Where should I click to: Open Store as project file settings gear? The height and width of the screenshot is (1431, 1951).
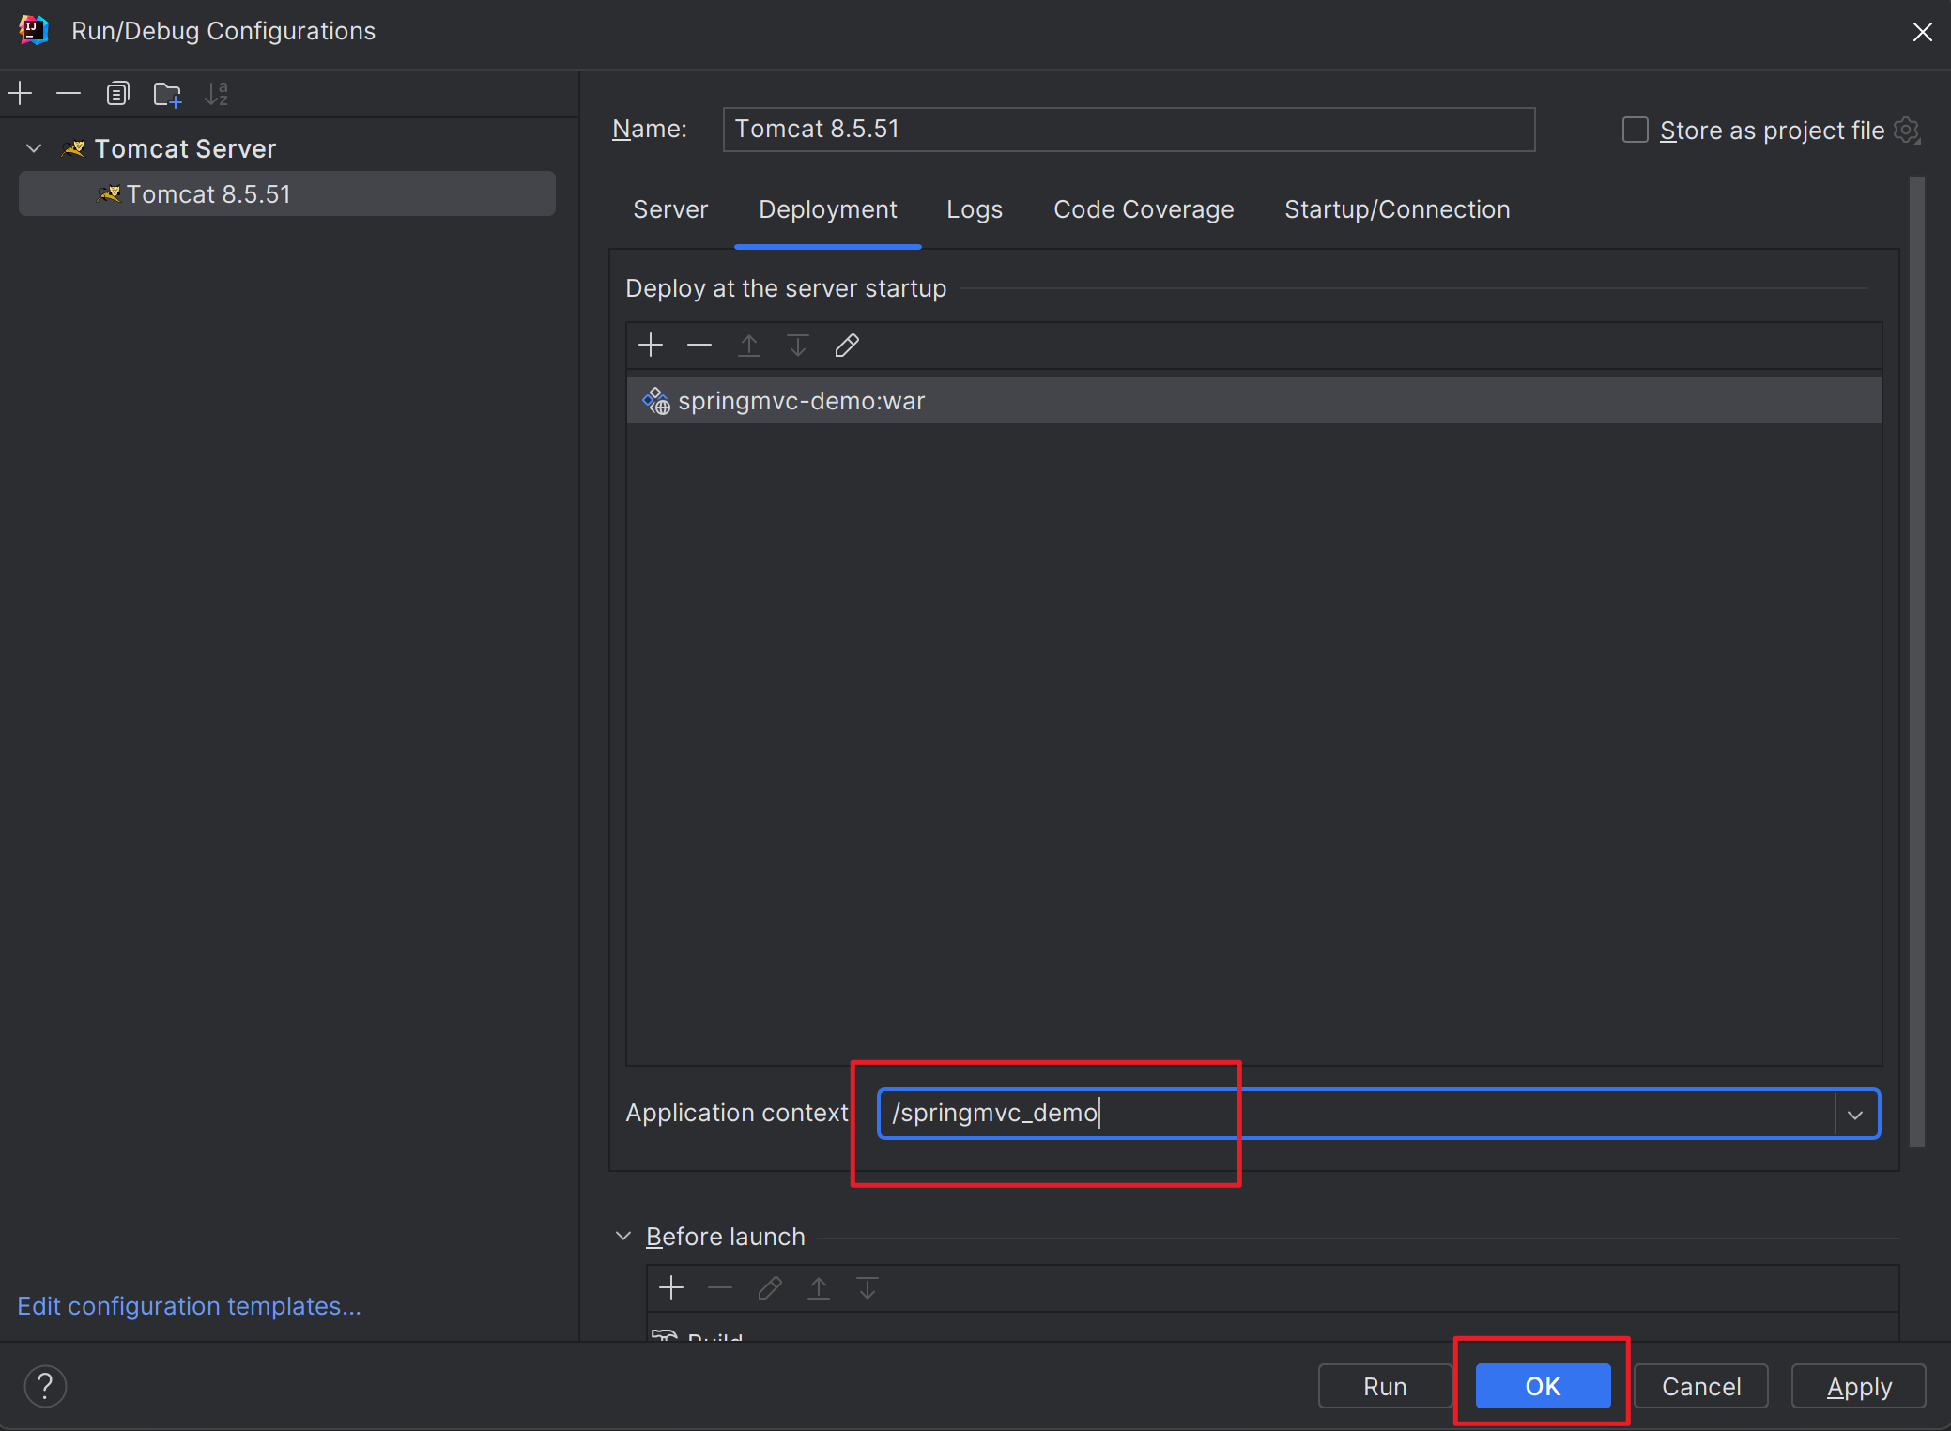point(1907,130)
